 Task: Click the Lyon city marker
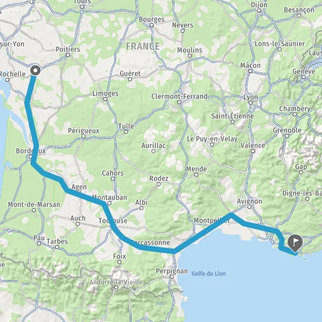[251, 103]
